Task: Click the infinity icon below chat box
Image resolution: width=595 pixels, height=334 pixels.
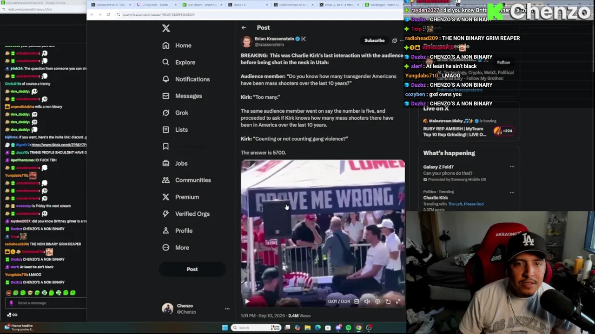Action: (x=15, y=315)
